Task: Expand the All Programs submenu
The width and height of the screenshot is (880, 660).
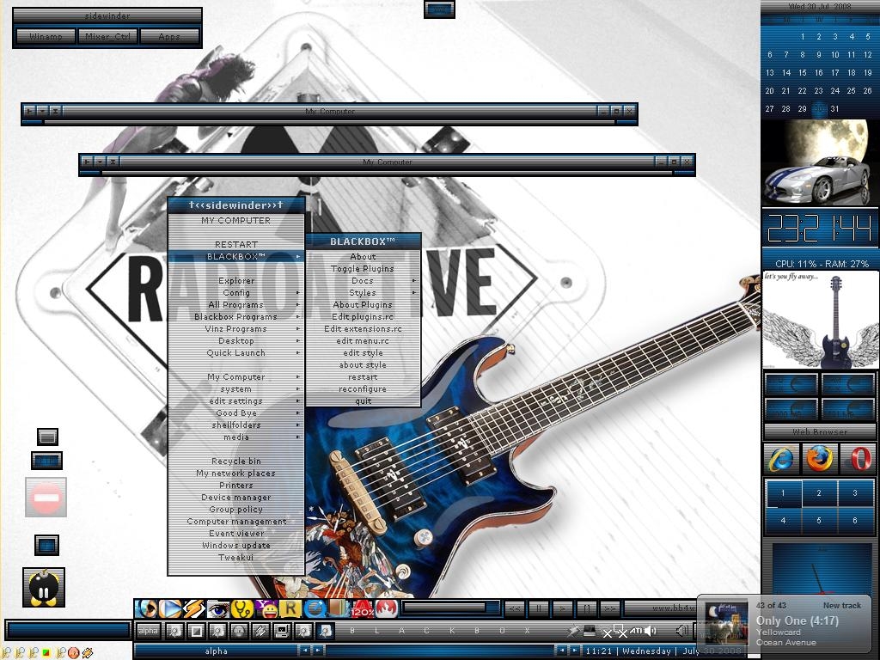Action: point(236,305)
